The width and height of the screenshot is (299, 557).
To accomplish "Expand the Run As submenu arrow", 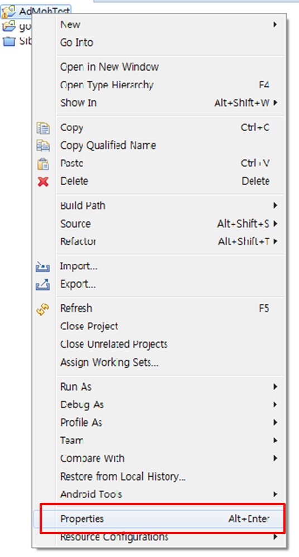I will [x=275, y=386].
